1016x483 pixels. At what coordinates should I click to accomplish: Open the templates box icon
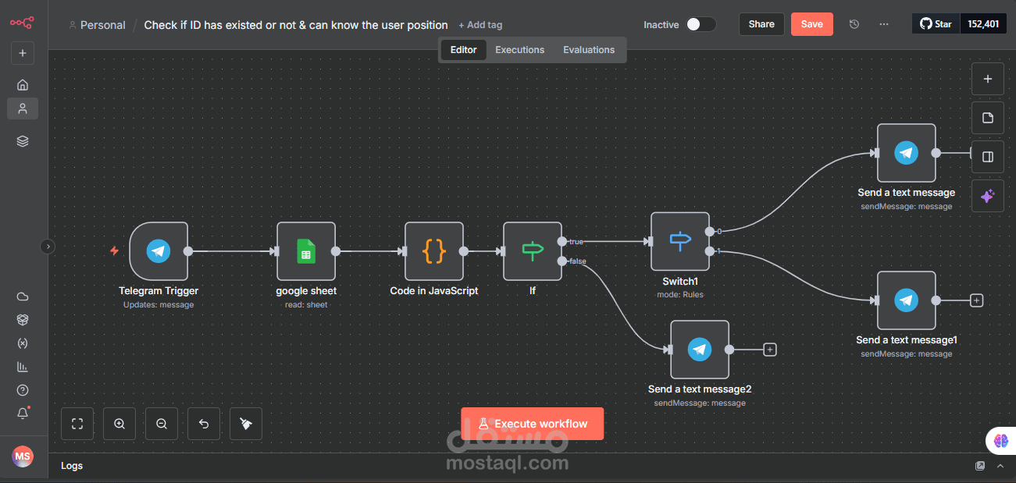[x=23, y=320]
